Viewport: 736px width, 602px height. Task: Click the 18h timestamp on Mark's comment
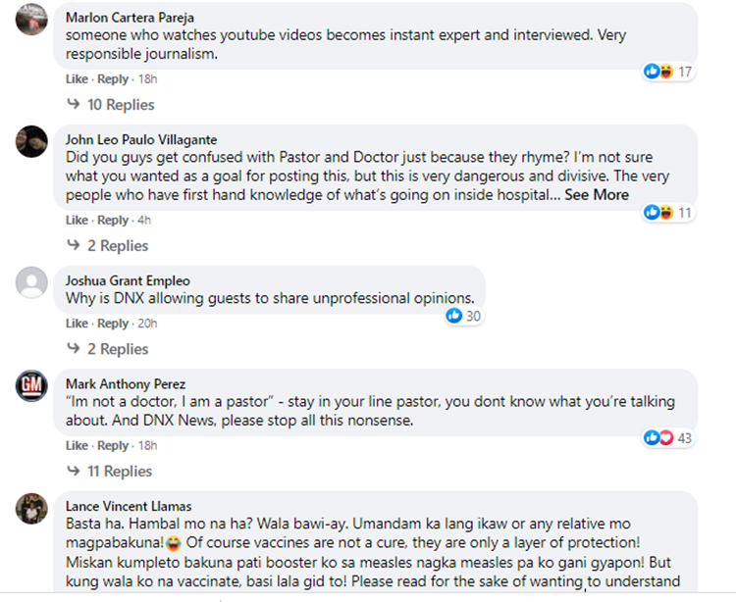point(145,446)
